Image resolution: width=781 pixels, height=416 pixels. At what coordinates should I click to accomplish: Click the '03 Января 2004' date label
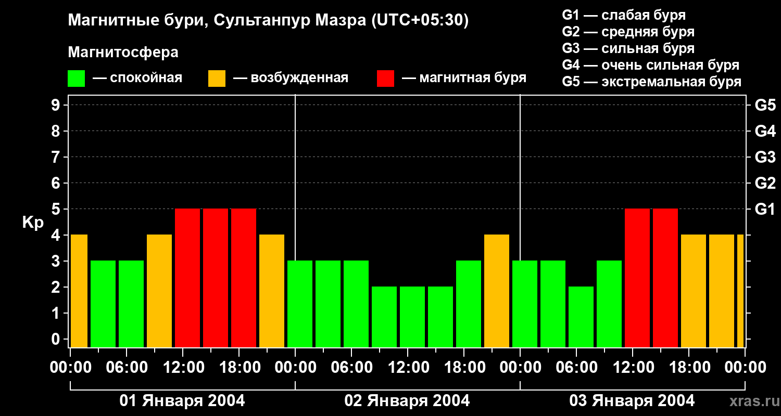pyautogui.click(x=632, y=401)
